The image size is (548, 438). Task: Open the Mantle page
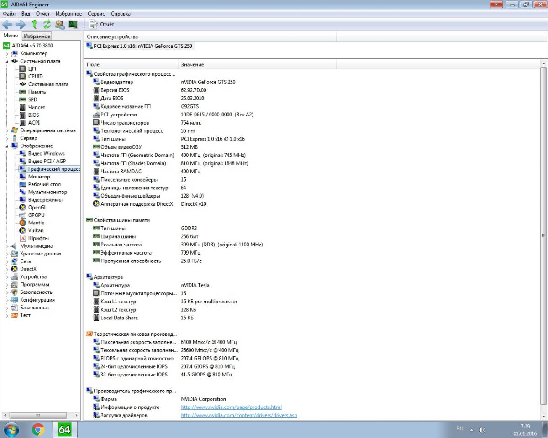(x=36, y=223)
